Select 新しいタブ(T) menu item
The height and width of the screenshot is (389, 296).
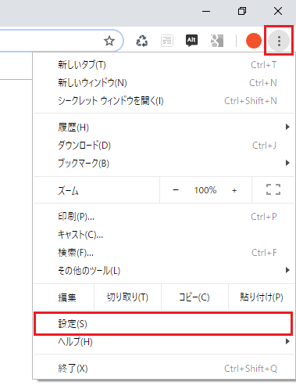coord(164,65)
